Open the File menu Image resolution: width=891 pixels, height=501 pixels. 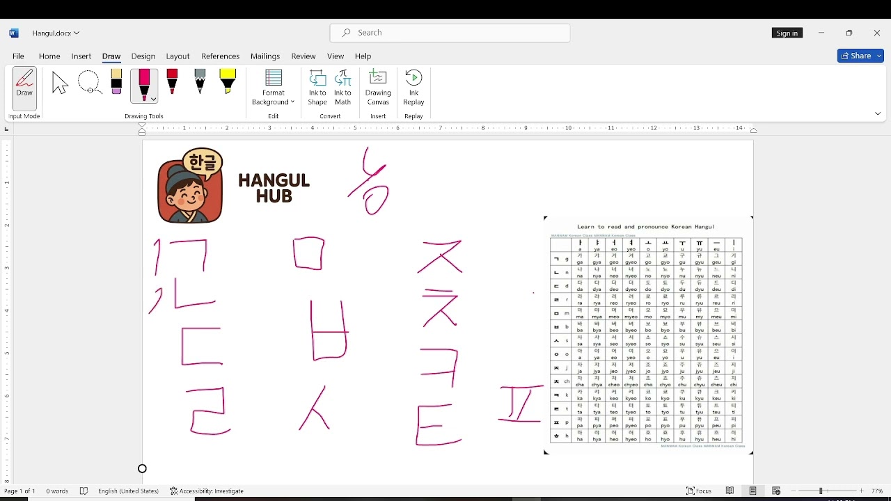coord(18,56)
